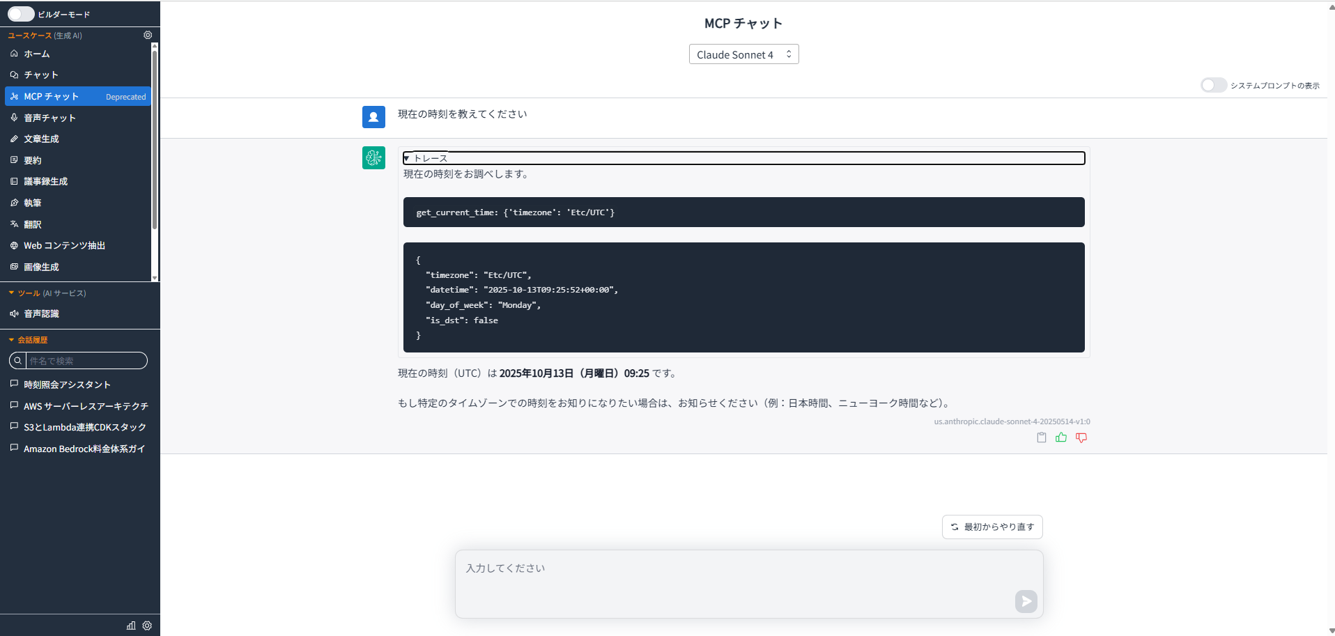Screen dimensions: 1335x636
Task: Open 音声チャット in the sidebar
Action: [77, 118]
